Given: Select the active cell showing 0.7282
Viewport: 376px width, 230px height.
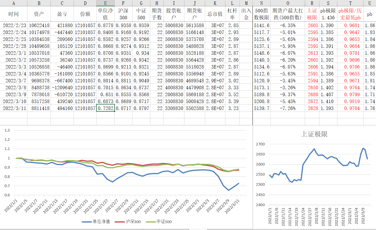Looking at the screenshot, I should (x=105, y=108).
